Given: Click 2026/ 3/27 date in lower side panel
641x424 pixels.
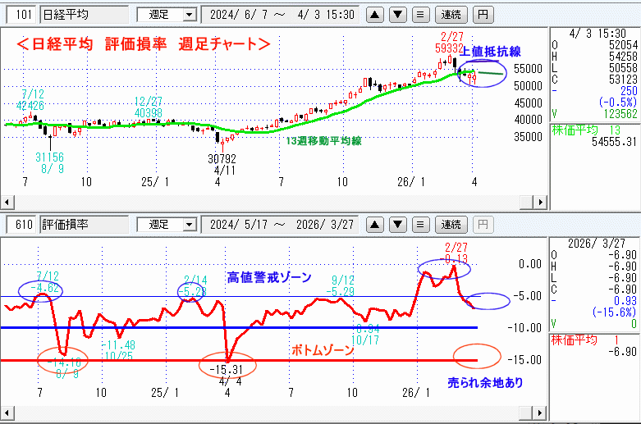Looking at the screenshot, I should [x=597, y=244].
